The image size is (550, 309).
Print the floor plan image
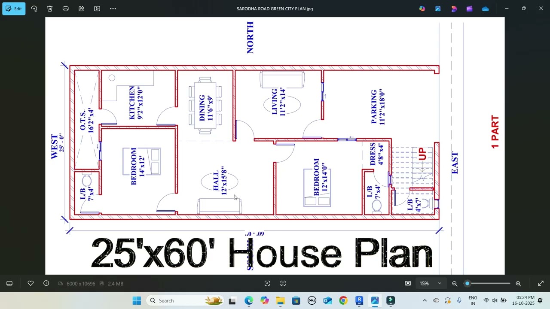(65, 9)
